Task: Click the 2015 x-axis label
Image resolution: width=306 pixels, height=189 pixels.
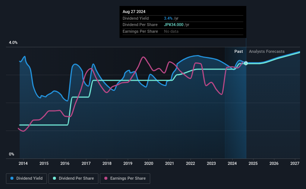Action: (x=44, y=163)
